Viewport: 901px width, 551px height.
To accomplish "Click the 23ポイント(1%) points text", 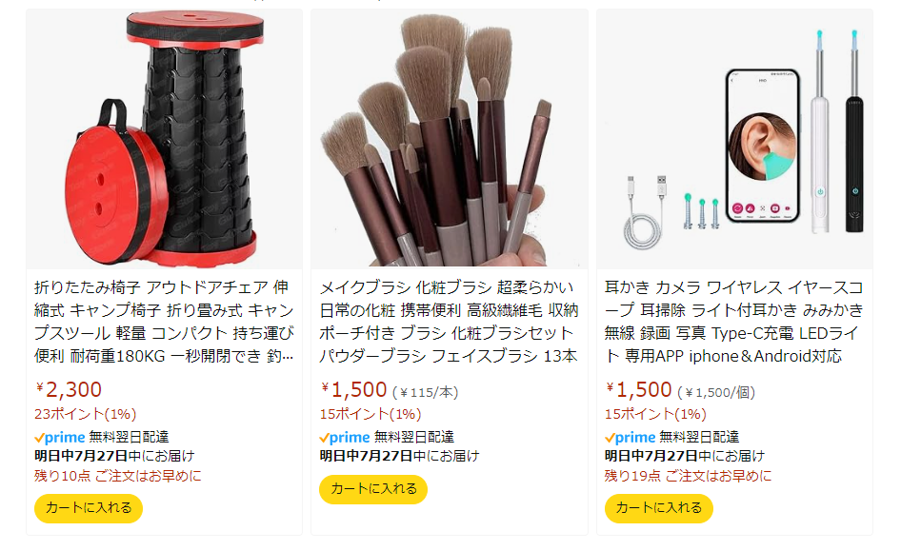I will (x=85, y=414).
